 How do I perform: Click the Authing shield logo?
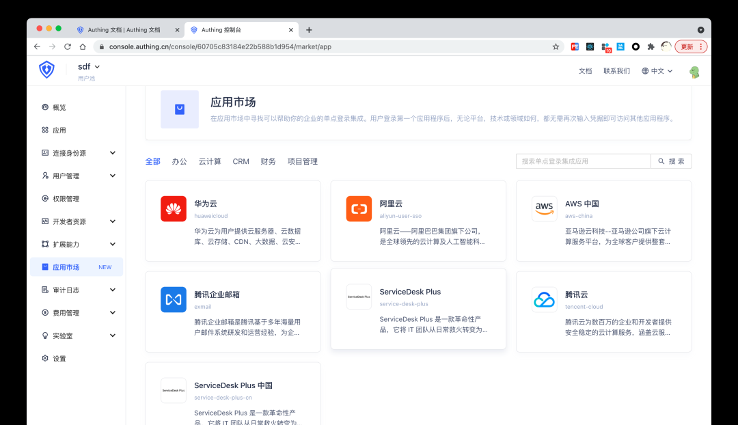[46, 70]
